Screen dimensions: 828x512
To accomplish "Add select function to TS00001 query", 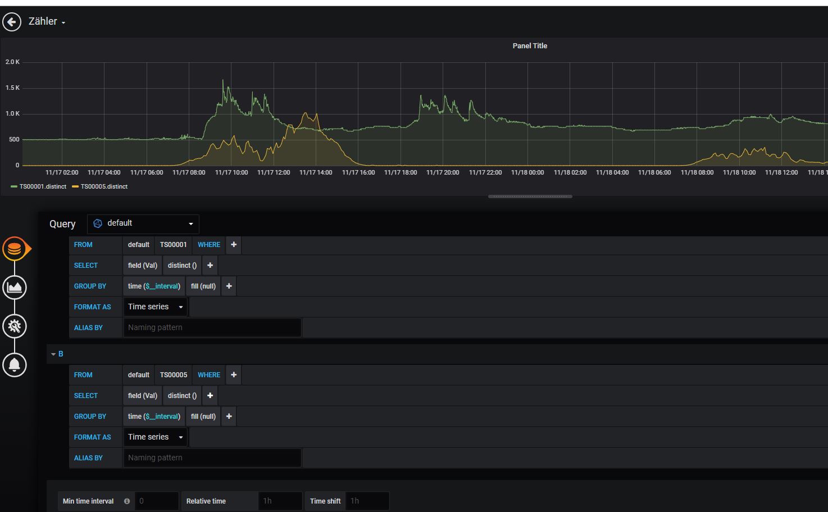I will tap(210, 266).
